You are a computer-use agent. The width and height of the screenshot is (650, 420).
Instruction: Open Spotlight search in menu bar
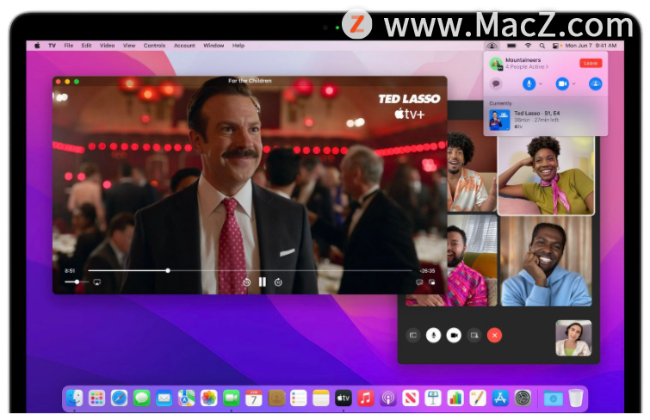[x=542, y=46]
